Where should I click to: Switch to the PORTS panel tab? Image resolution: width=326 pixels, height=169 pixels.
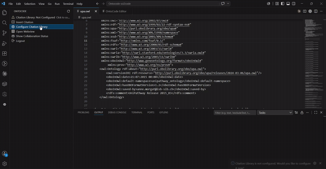[151, 112]
